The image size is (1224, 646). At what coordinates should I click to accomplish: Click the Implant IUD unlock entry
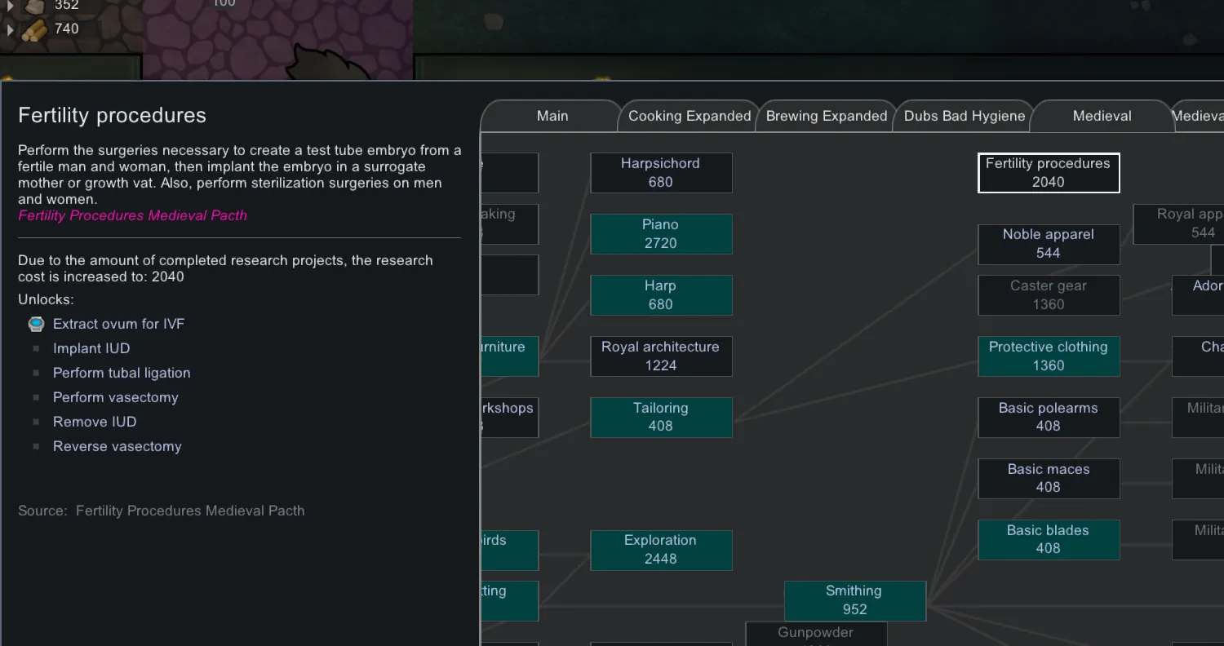tap(91, 348)
